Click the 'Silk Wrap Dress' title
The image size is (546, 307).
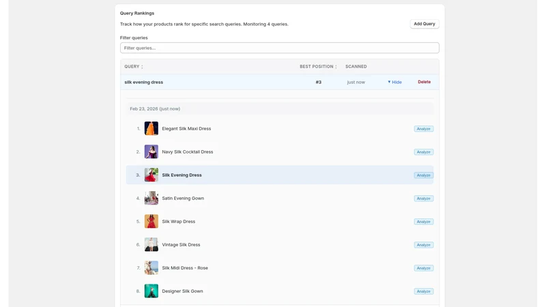point(178,221)
